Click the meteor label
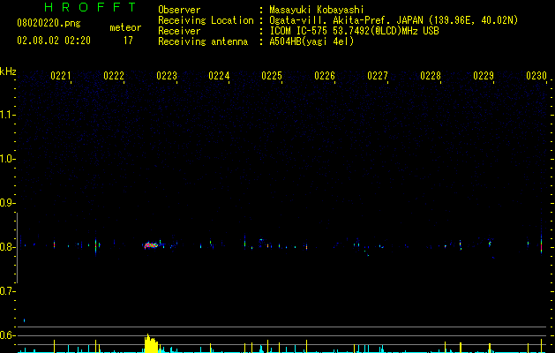The width and height of the screenshot is (555, 353). 125,27
